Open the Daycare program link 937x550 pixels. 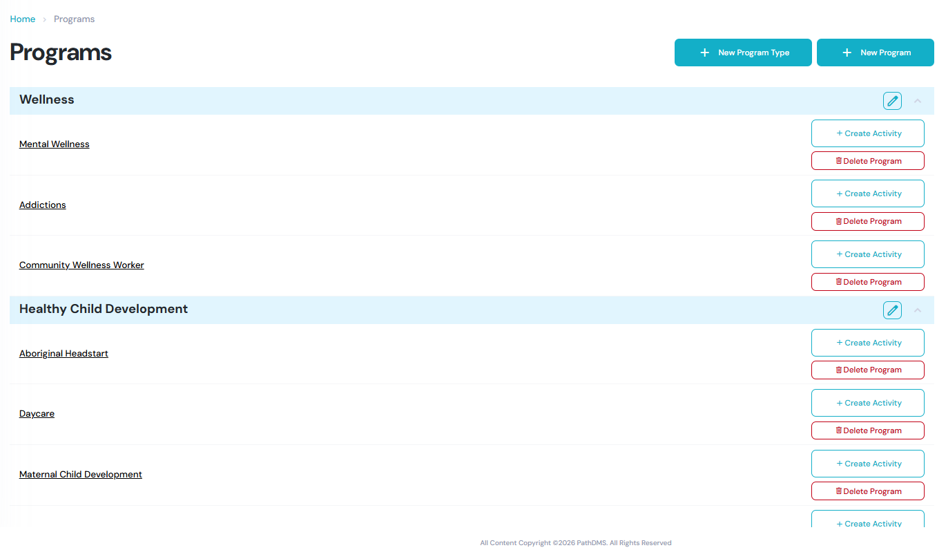point(37,414)
